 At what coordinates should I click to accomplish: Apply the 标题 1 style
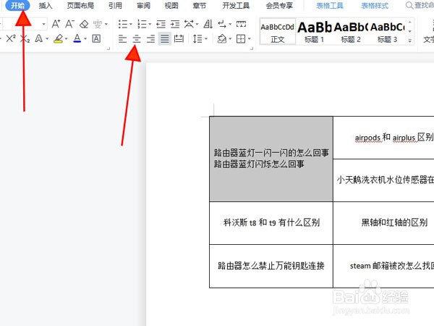[314, 31]
